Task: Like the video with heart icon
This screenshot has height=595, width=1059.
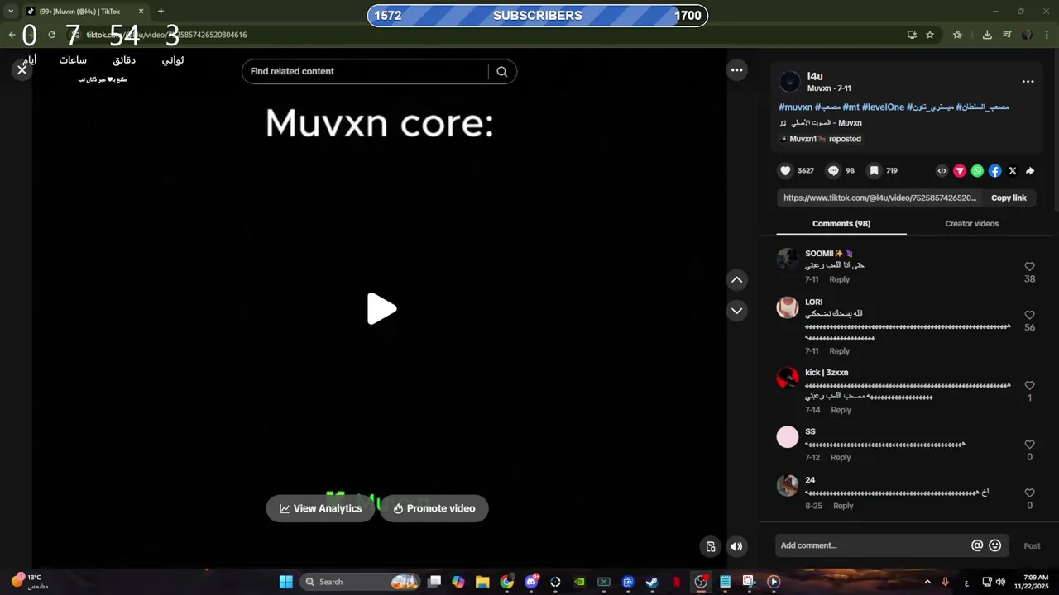Action: [785, 171]
